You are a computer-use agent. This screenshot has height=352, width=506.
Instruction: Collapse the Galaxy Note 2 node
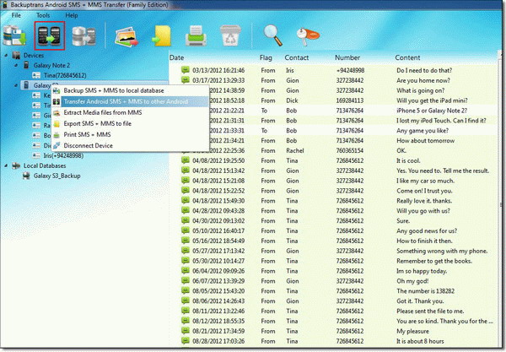(16, 66)
